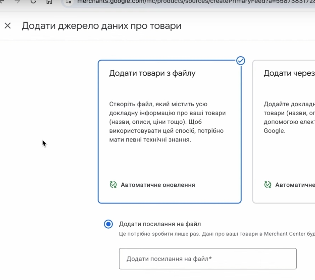Choose the 'Додати товари з файлу' card
This screenshot has height=280, width=315.
[x=169, y=131]
